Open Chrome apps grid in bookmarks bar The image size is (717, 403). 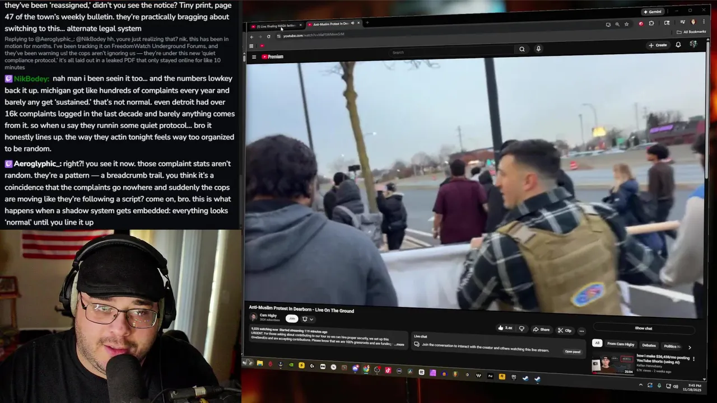[251, 46]
